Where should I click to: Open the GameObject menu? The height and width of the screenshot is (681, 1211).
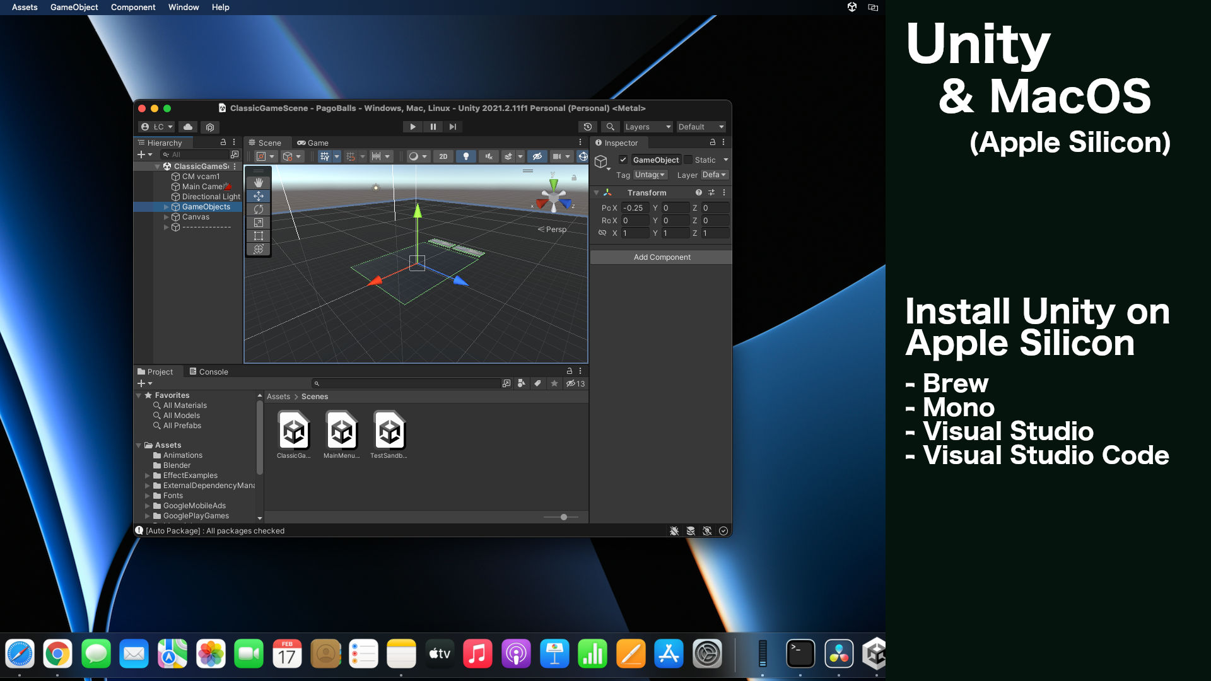74,7
